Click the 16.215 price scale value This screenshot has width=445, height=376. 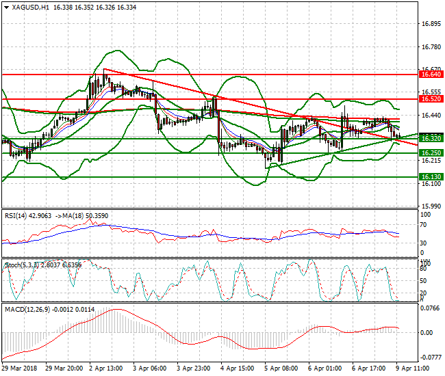tap(431, 161)
